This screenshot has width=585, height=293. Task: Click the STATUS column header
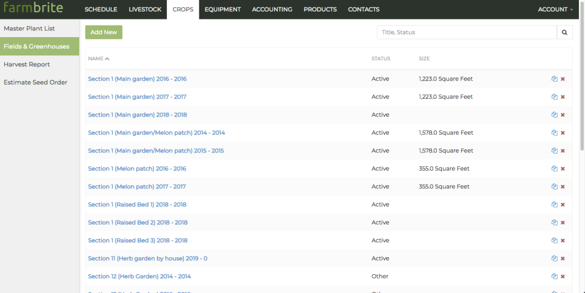pyautogui.click(x=380, y=58)
